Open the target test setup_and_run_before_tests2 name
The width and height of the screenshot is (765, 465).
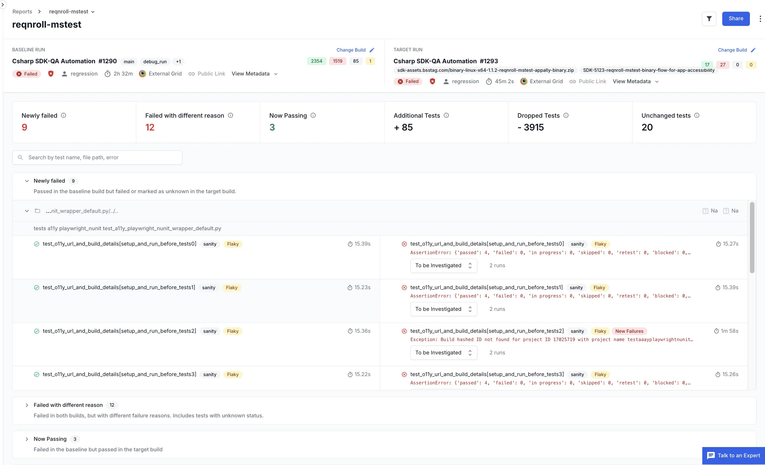click(487, 331)
